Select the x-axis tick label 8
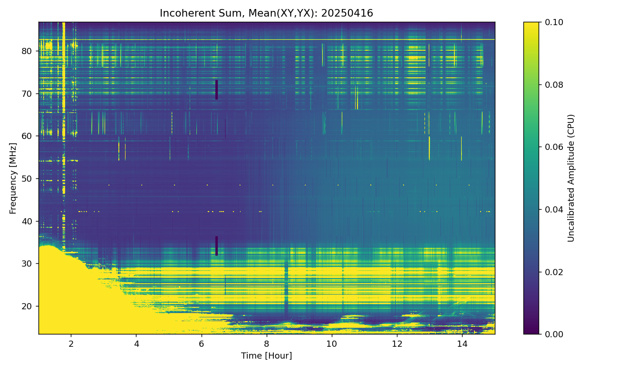 click(x=266, y=343)
